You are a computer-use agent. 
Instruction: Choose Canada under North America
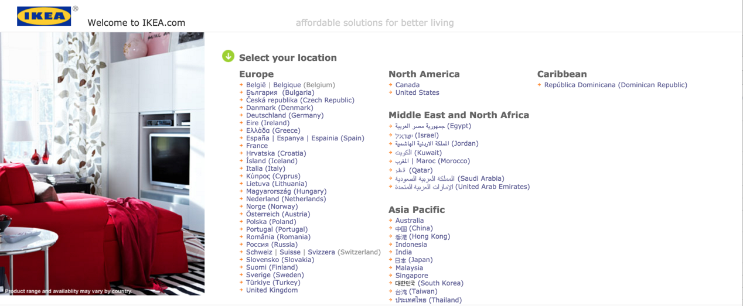407,85
